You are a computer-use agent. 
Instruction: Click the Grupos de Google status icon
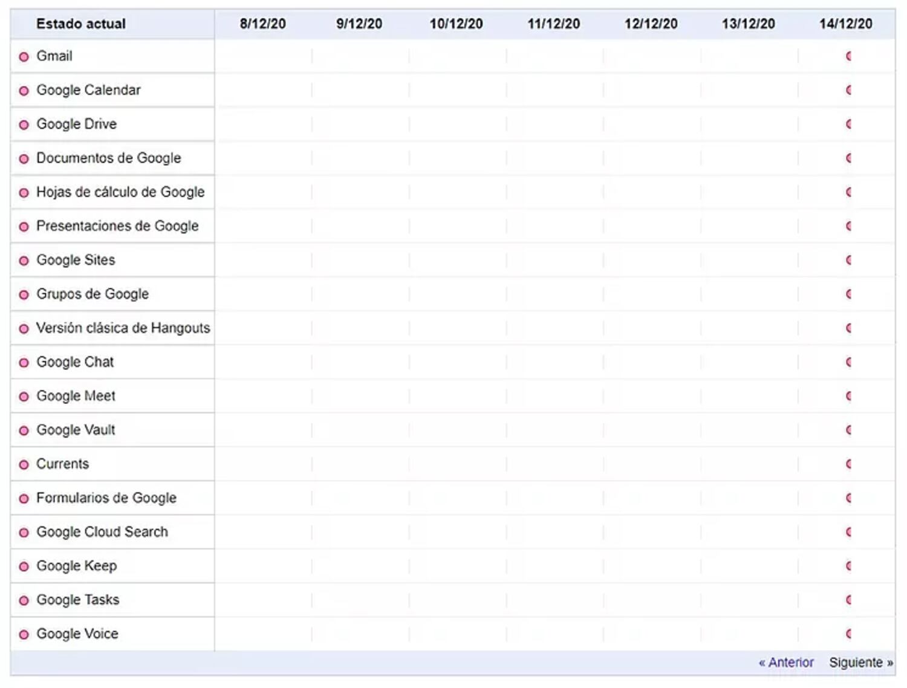[x=24, y=294]
